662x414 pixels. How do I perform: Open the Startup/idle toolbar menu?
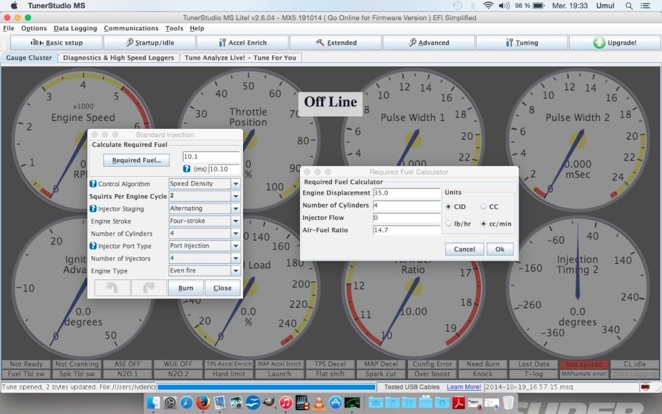pyautogui.click(x=149, y=43)
